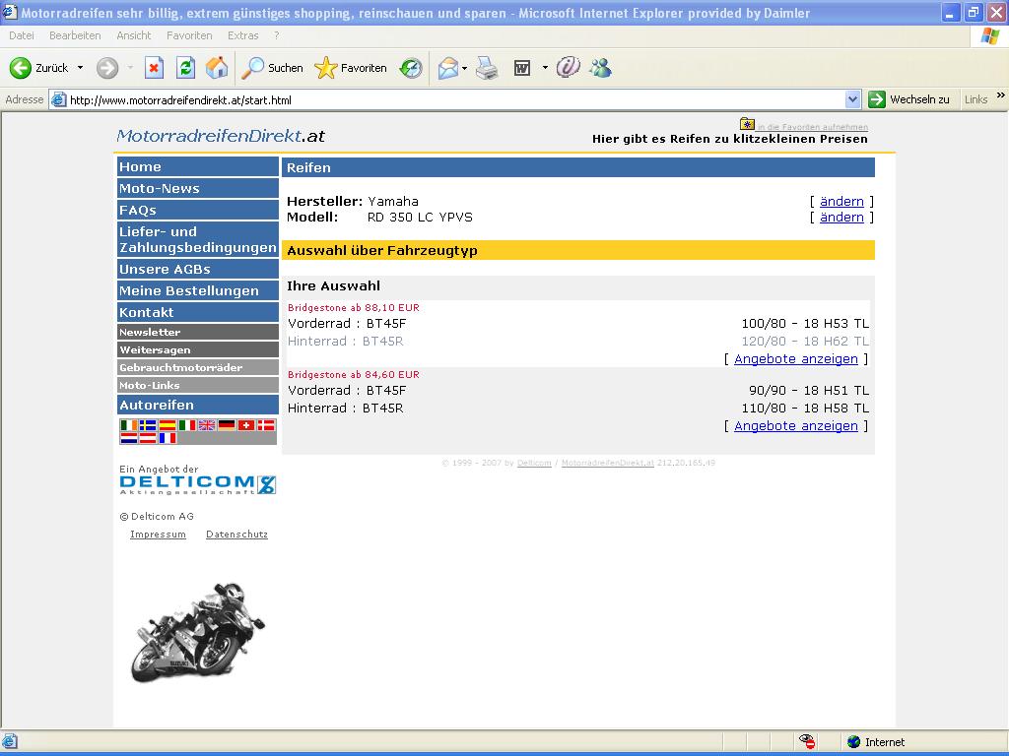Select the Irish flag
Screen dimensions: 1009x756
pos(129,425)
